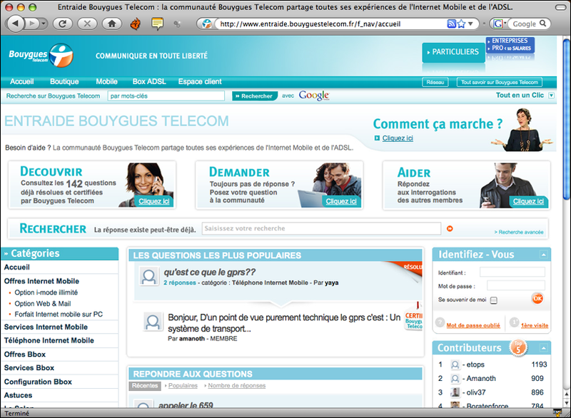
Task: Click the par mots-clés search field
Action: tap(166, 96)
